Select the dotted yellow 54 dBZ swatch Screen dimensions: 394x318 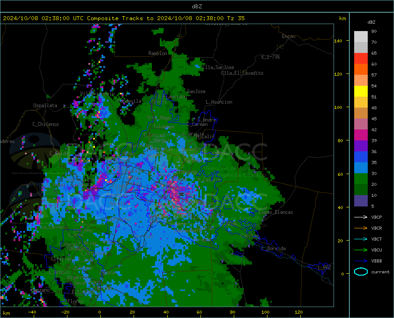click(361, 91)
